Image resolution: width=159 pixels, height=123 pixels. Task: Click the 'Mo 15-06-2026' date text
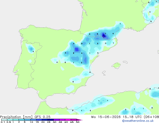pyautogui.click(x=106, y=117)
